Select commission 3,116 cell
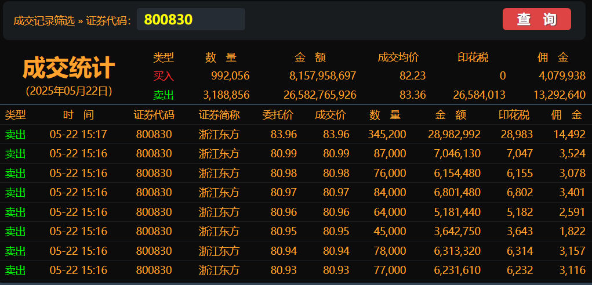 pyautogui.click(x=572, y=270)
